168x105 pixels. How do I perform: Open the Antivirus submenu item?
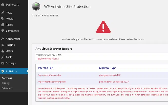coord(7,78)
